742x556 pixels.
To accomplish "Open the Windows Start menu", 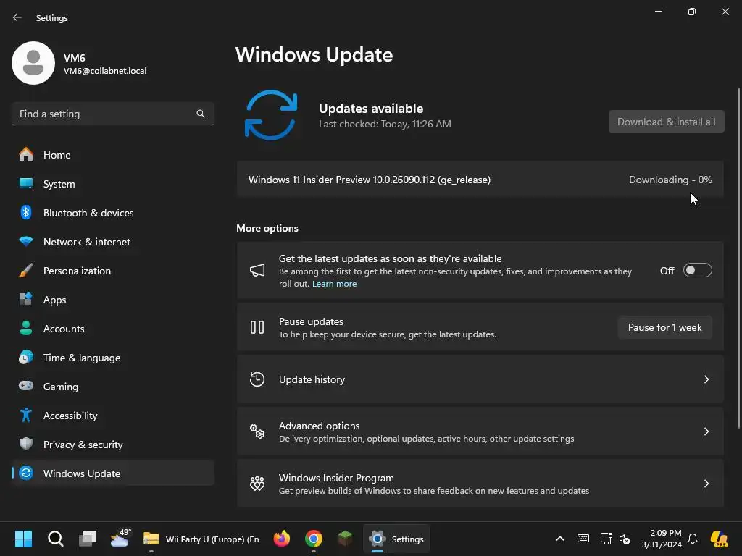I will (x=24, y=539).
